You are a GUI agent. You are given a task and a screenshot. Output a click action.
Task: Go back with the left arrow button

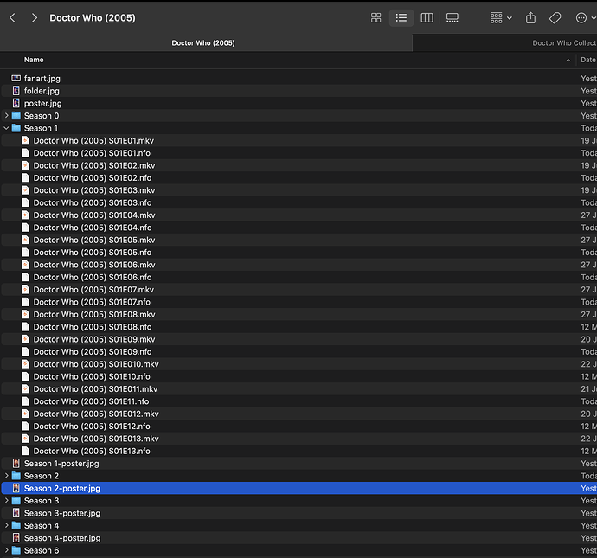click(x=13, y=18)
